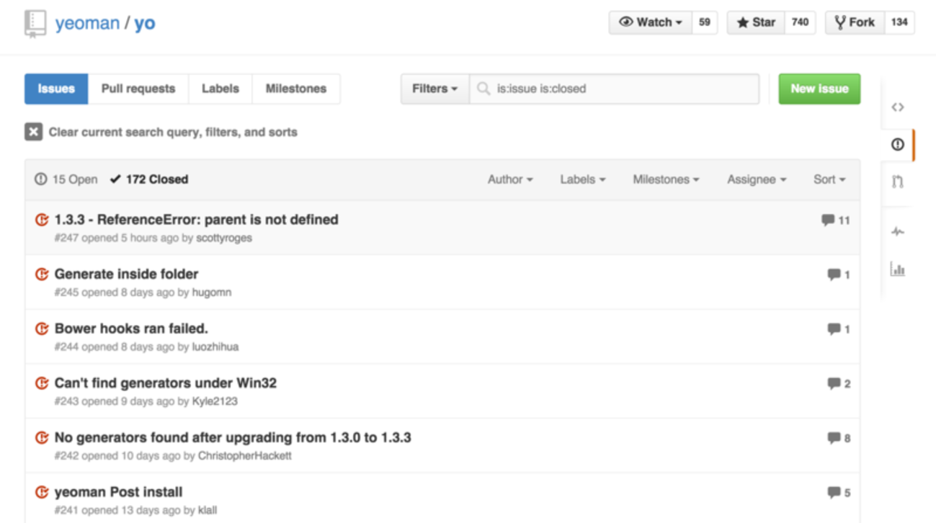Click closed-issue icon for Generate inside folder
The width and height of the screenshot is (936, 523).
42,274
